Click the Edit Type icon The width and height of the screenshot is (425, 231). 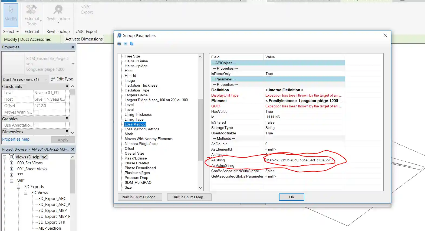pyautogui.click(x=53, y=79)
